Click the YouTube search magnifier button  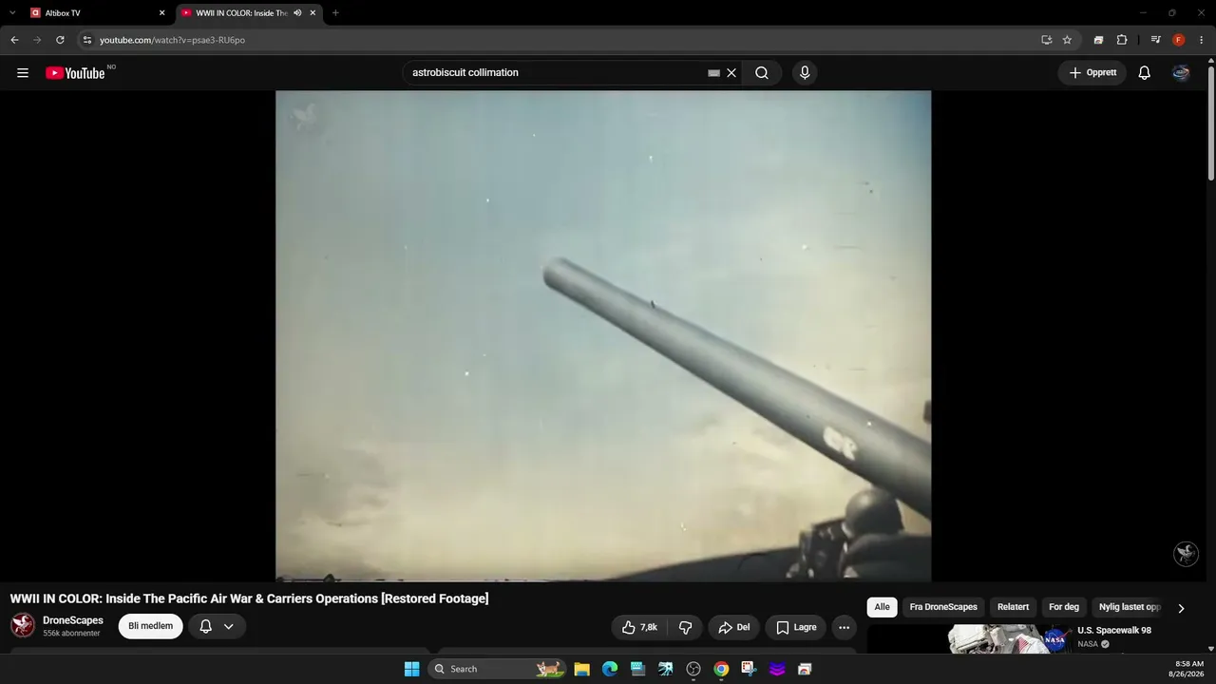(x=762, y=73)
